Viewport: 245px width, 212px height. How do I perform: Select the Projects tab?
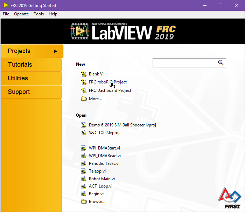[x=32, y=51]
